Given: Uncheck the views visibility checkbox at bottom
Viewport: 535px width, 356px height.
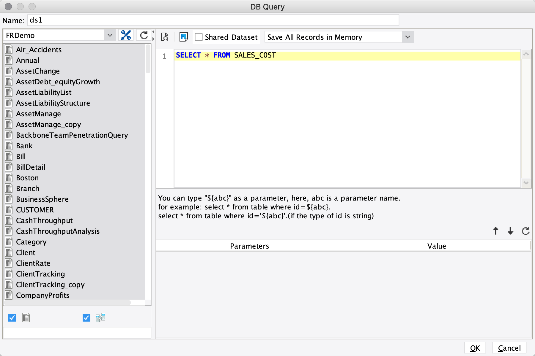Looking at the screenshot, I should [x=86, y=317].
